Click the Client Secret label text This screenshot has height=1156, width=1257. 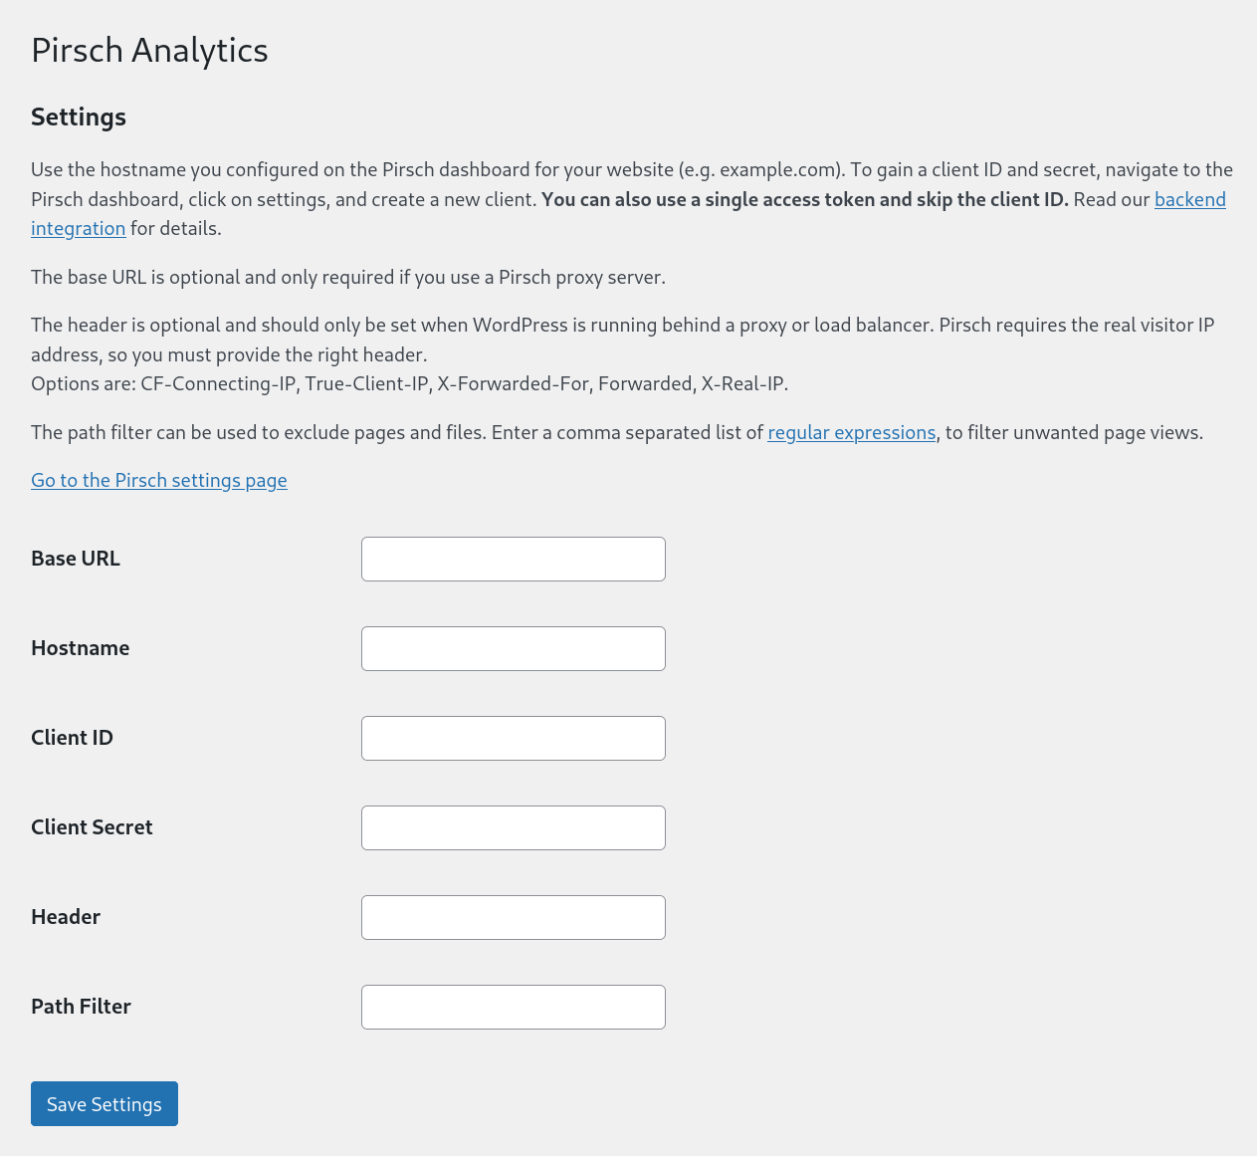(x=92, y=826)
